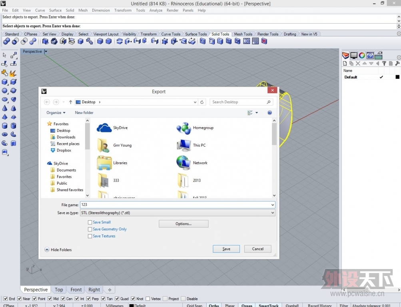The image size is (401, 307).
Task: Enable the Save Geometry Only checkbox
Action: tap(90, 229)
